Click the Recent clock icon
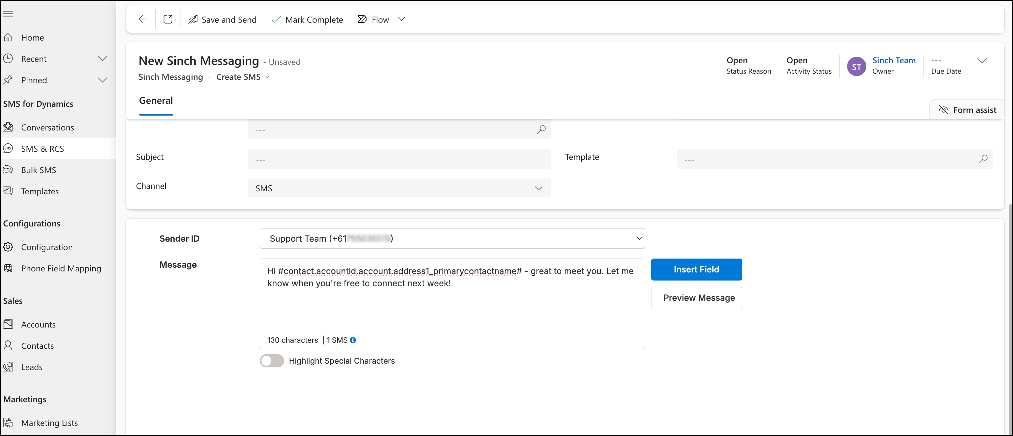The image size is (1013, 436). point(8,58)
